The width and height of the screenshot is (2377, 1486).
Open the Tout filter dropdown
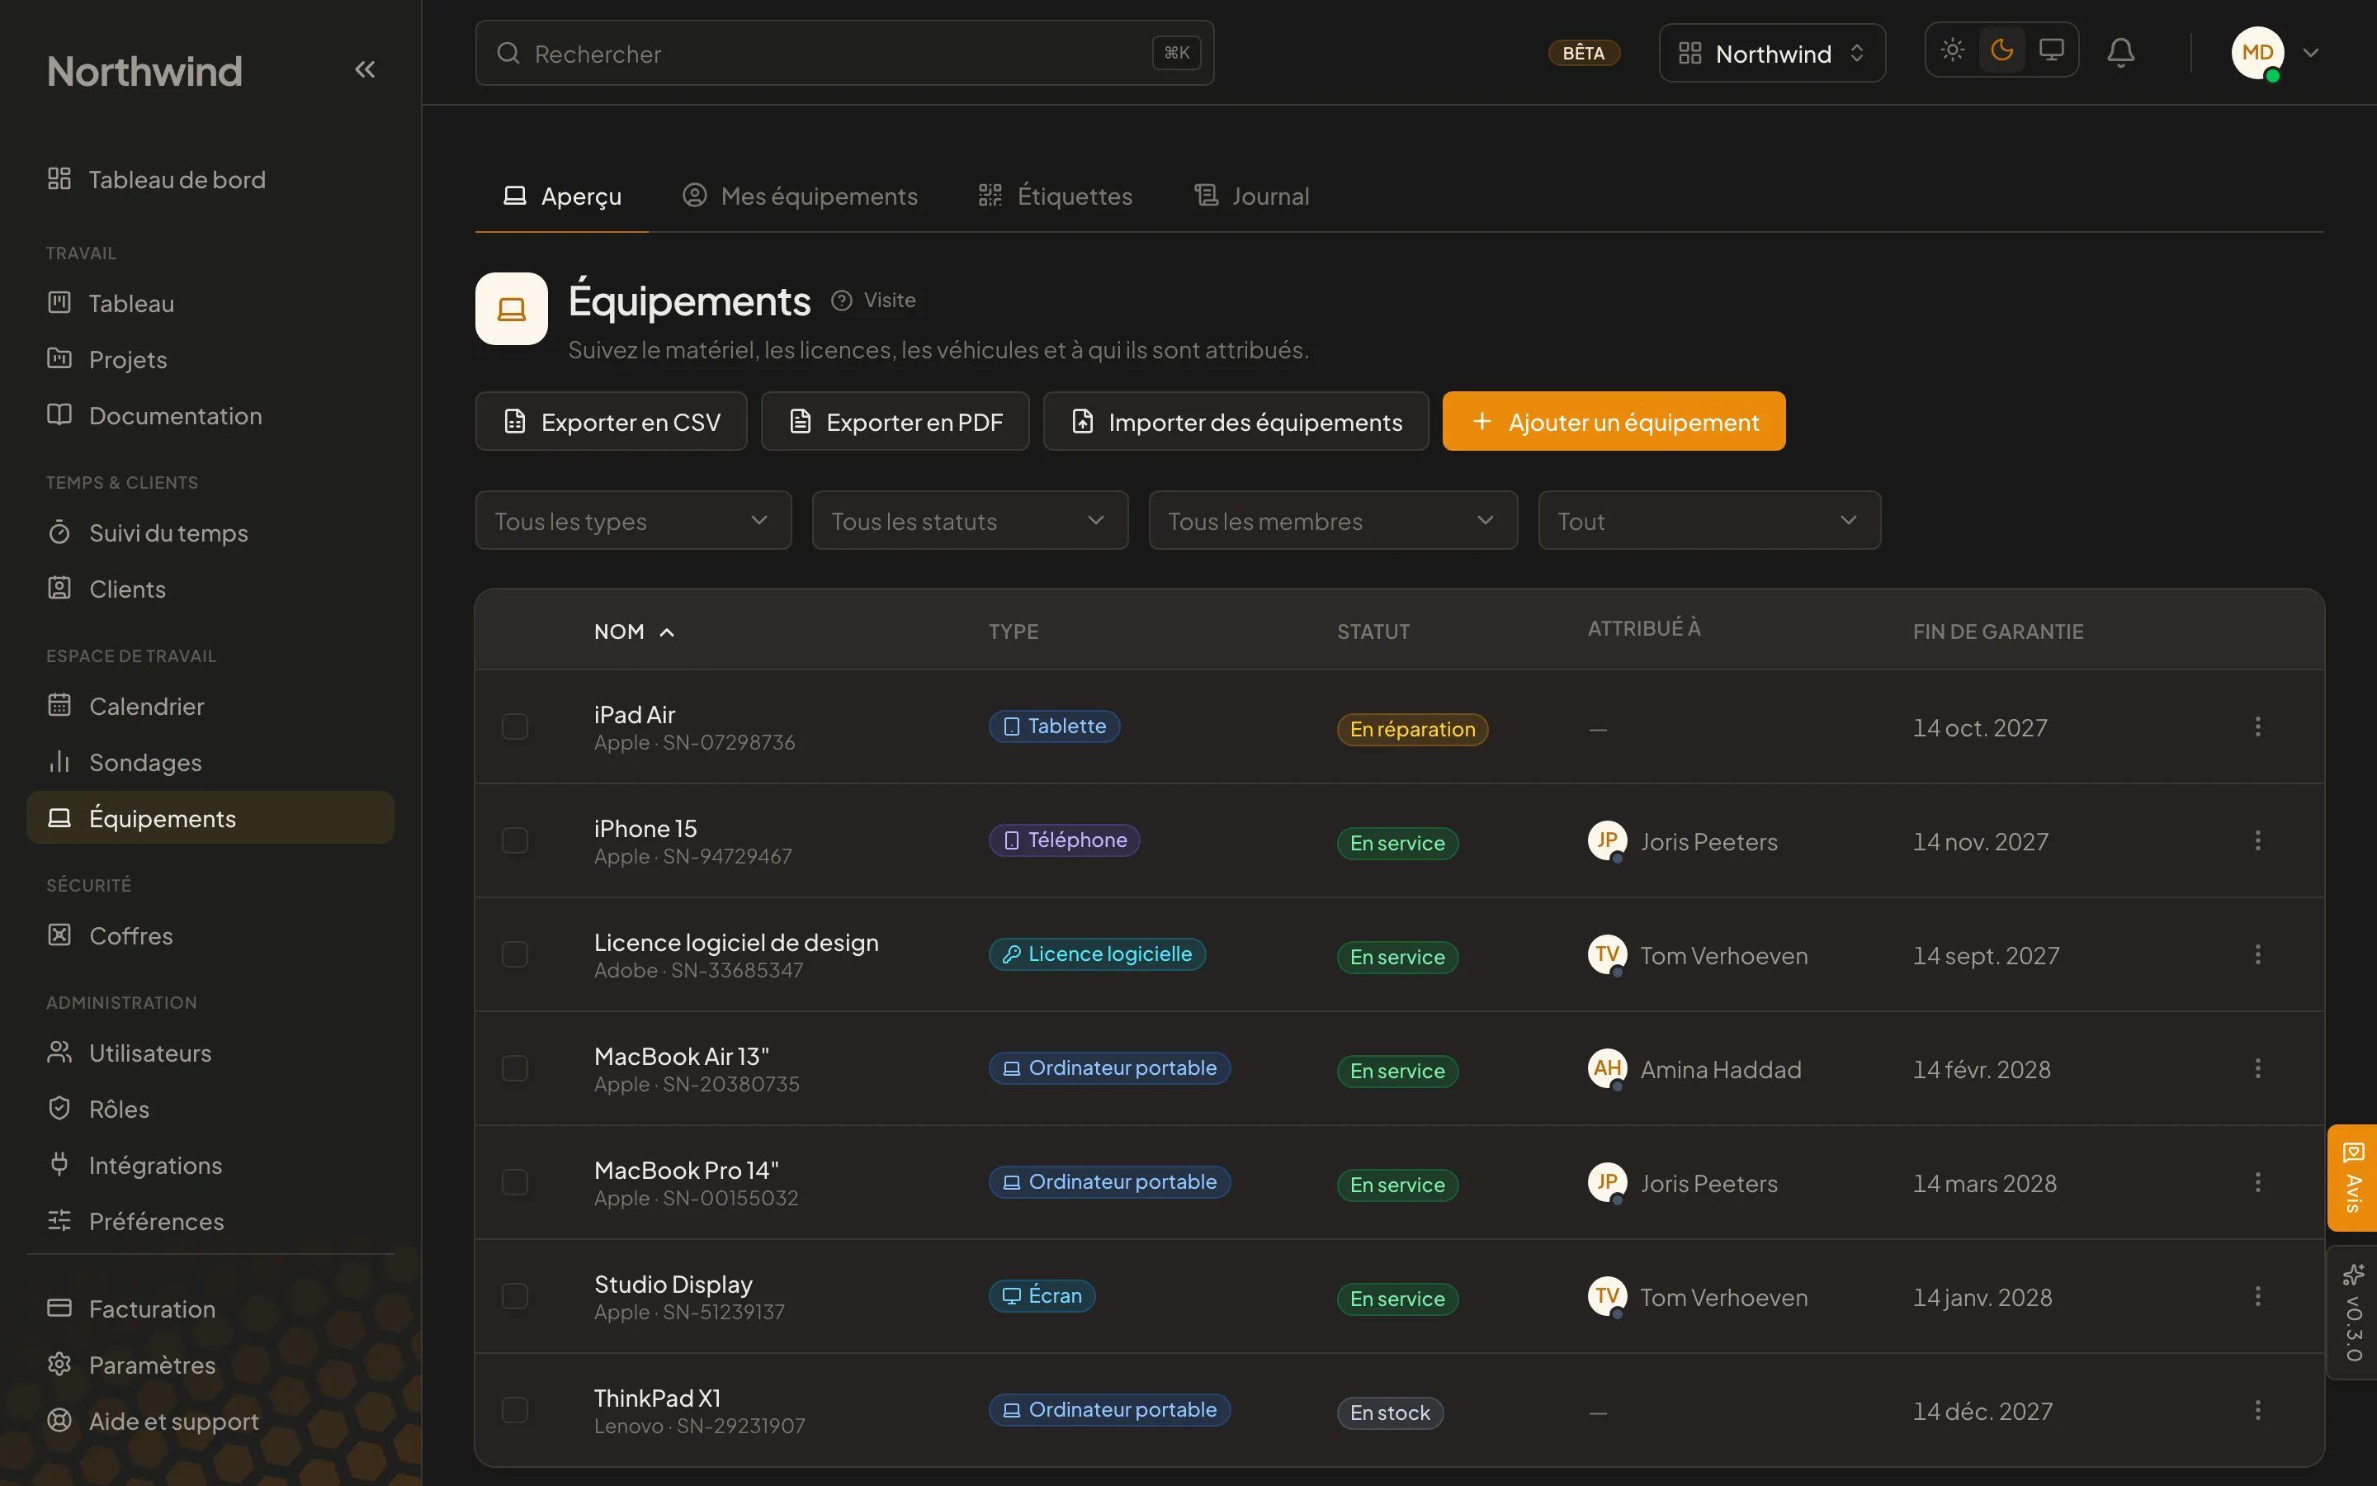1709,521
